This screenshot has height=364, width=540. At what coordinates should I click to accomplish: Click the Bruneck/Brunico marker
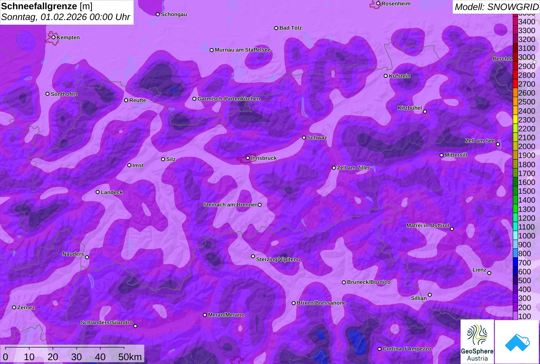coord(344,282)
